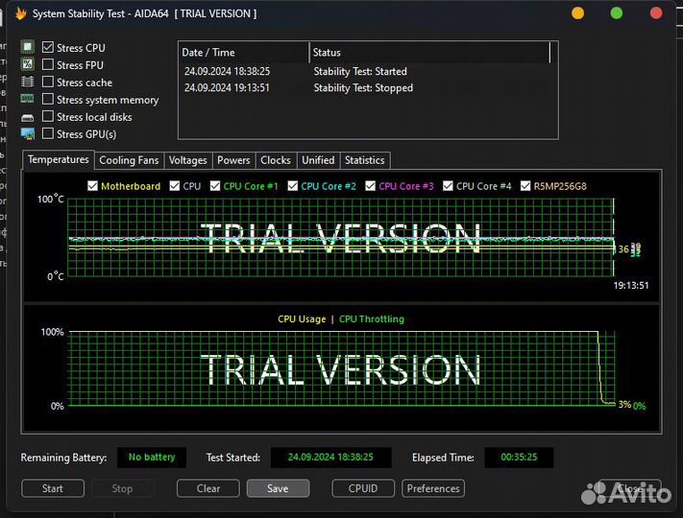Screen dimensions: 683x518
Task: Click the cache chip icon beside Stress cache
Action: click(x=28, y=82)
